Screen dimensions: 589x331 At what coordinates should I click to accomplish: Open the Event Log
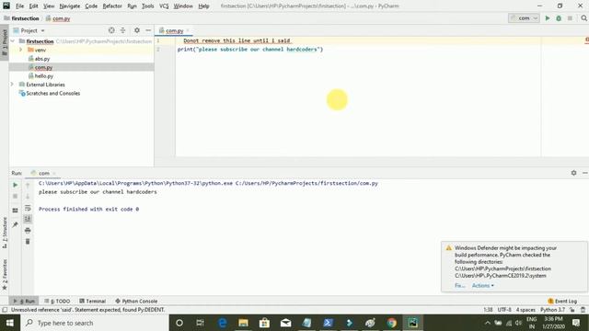click(x=562, y=301)
